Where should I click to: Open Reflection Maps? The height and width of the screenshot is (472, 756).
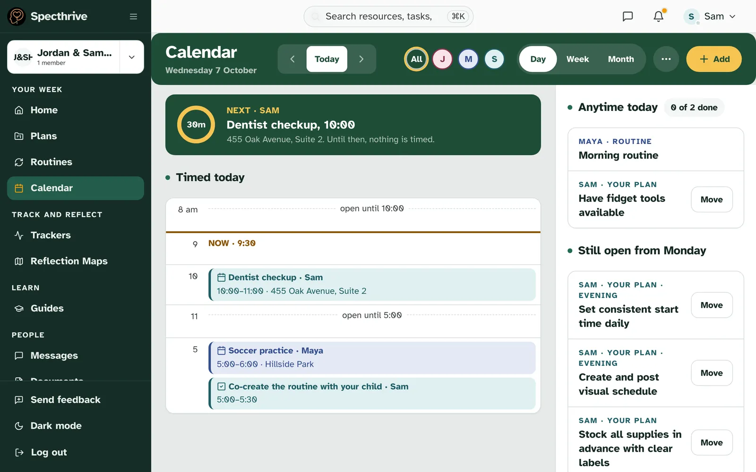tap(76, 261)
